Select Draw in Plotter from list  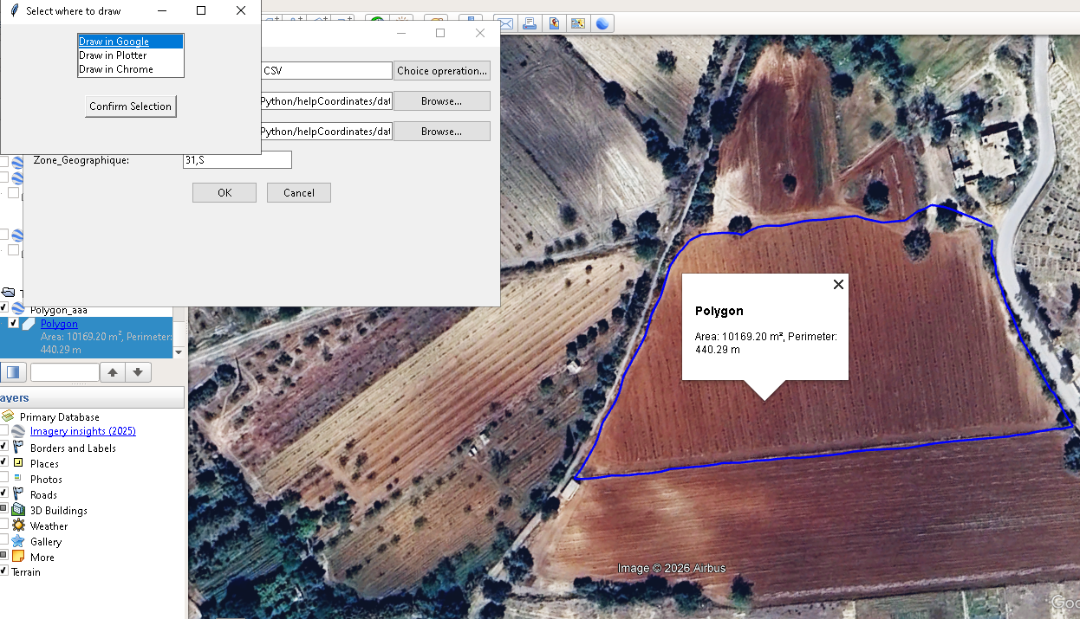[113, 55]
